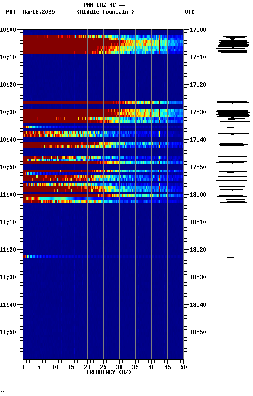Click the 35 Hz frequency axis label

[135, 367]
